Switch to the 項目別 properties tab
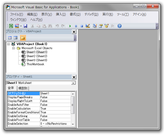This screenshot has width=164, height=135. pyautogui.click(x=23, y=88)
